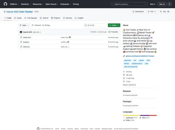This screenshot has width=175, height=130.
Task: Click the Notifications bell button
Action: pos(138,12)
